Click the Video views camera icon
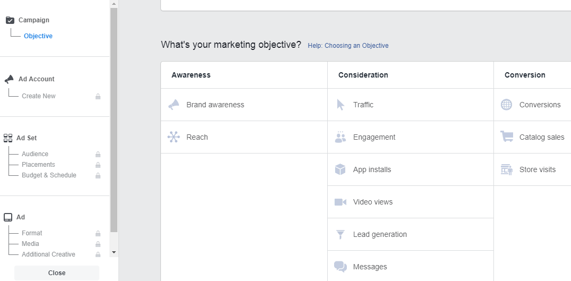This screenshot has width=571, height=281. pyautogui.click(x=340, y=202)
